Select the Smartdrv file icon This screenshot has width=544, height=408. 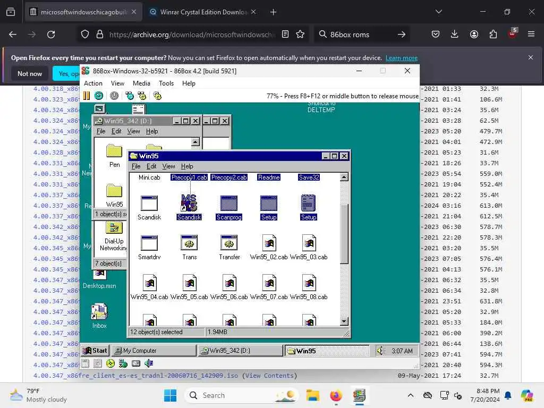point(149,248)
